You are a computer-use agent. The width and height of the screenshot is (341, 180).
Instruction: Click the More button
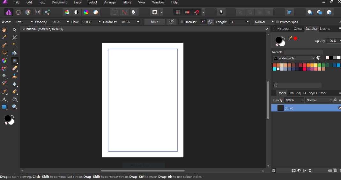pyautogui.click(x=155, y=22)
